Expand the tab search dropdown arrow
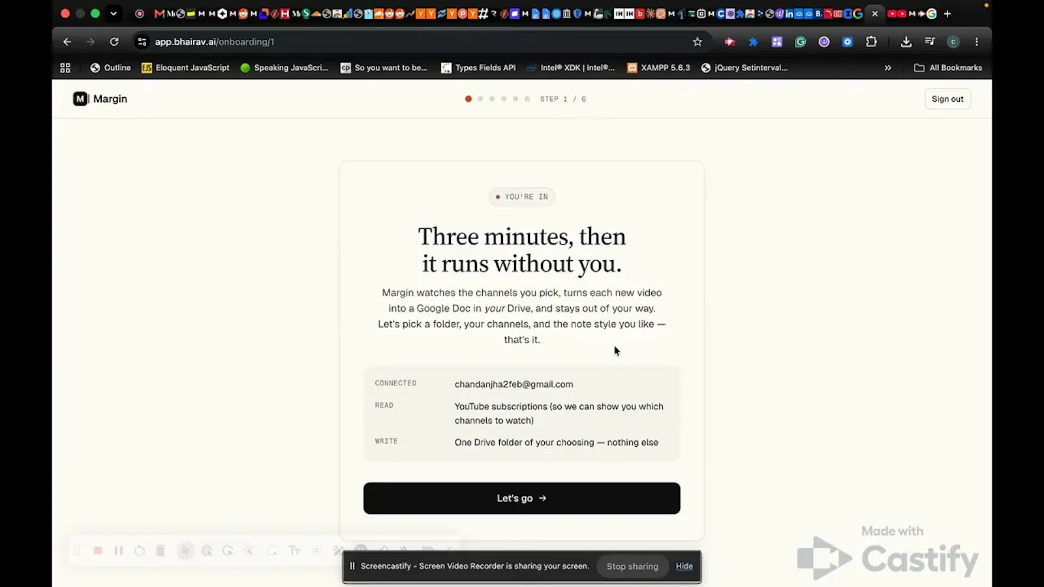Image resolution: width=1044 pixels, height=587 pixels. (x=114, y=14)
